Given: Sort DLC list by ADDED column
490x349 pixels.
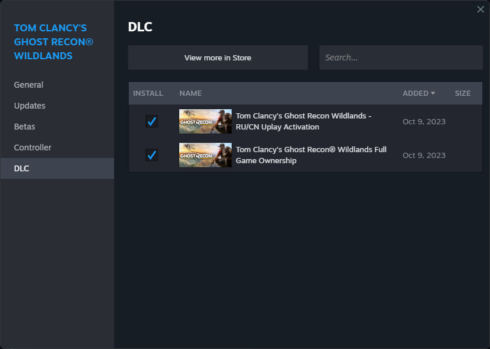Looking at the screenshot, I should [419, 93].
